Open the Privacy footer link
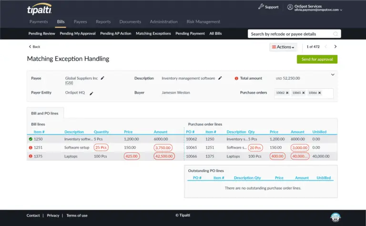Image resolution: width=366 pixels, height=226 pixels. tap(53, 216)
